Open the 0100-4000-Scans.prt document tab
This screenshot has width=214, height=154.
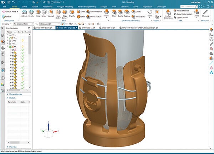[44, 27]
